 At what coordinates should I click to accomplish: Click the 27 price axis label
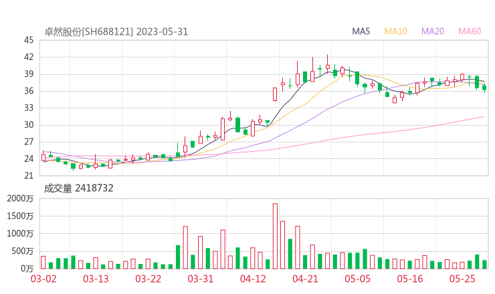pos(29,142)
